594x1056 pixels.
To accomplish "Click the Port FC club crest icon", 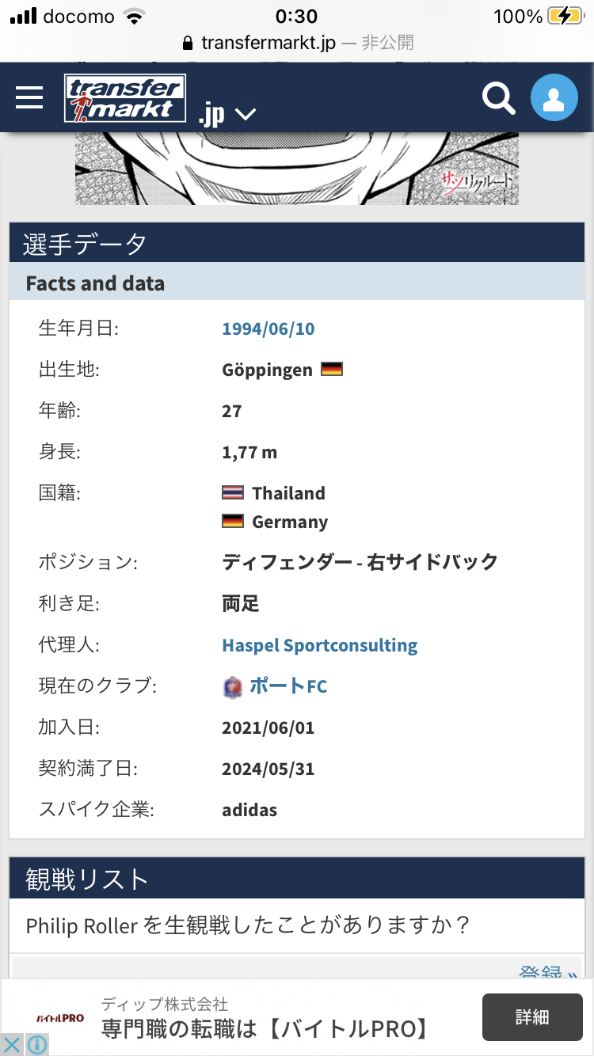I will click(x=232, y=686).
